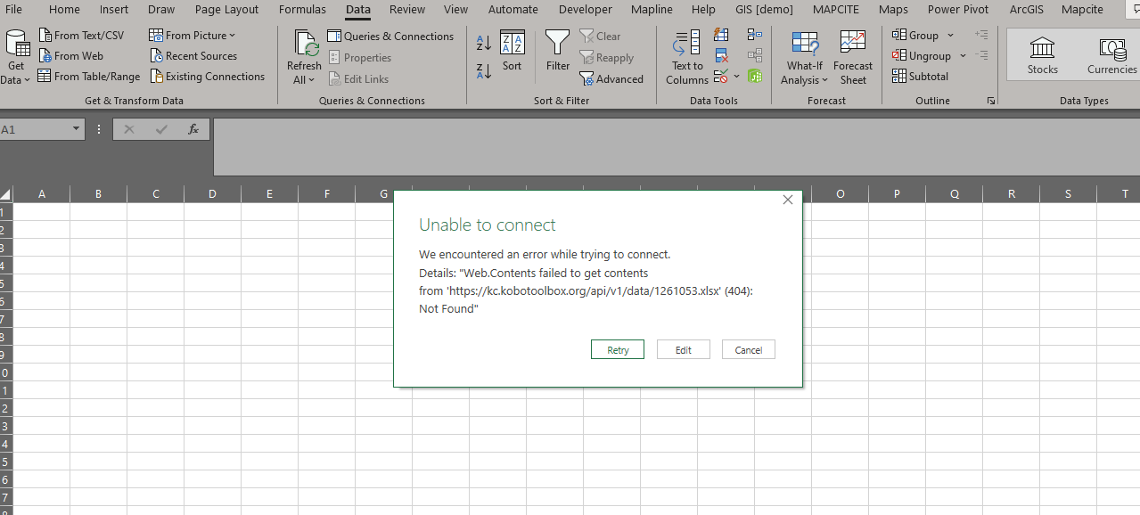Viewport: 1140px width, 515px height.
Task: Open Forecast Sheet
Action: pos(852,58)
